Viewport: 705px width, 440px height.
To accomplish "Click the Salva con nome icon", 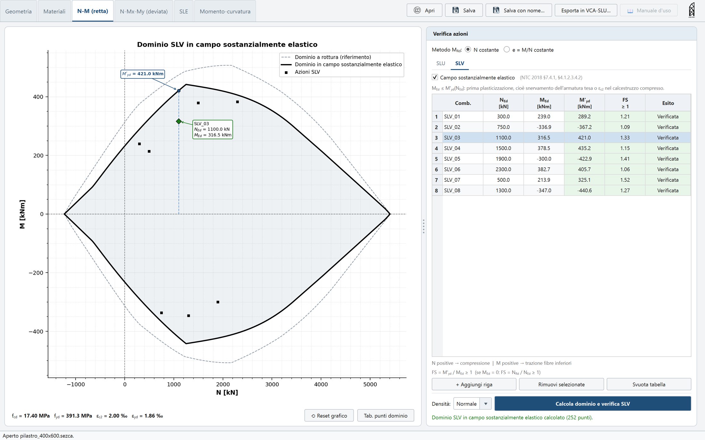I will pos(496,10).
